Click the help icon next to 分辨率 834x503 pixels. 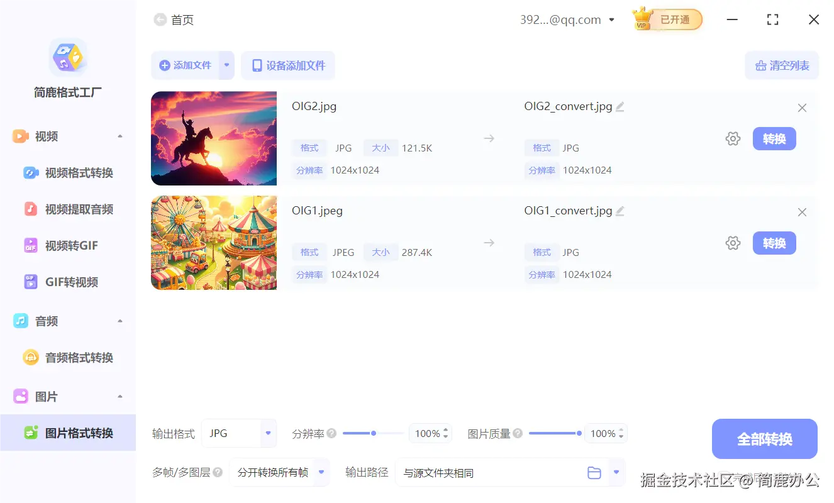331,433
